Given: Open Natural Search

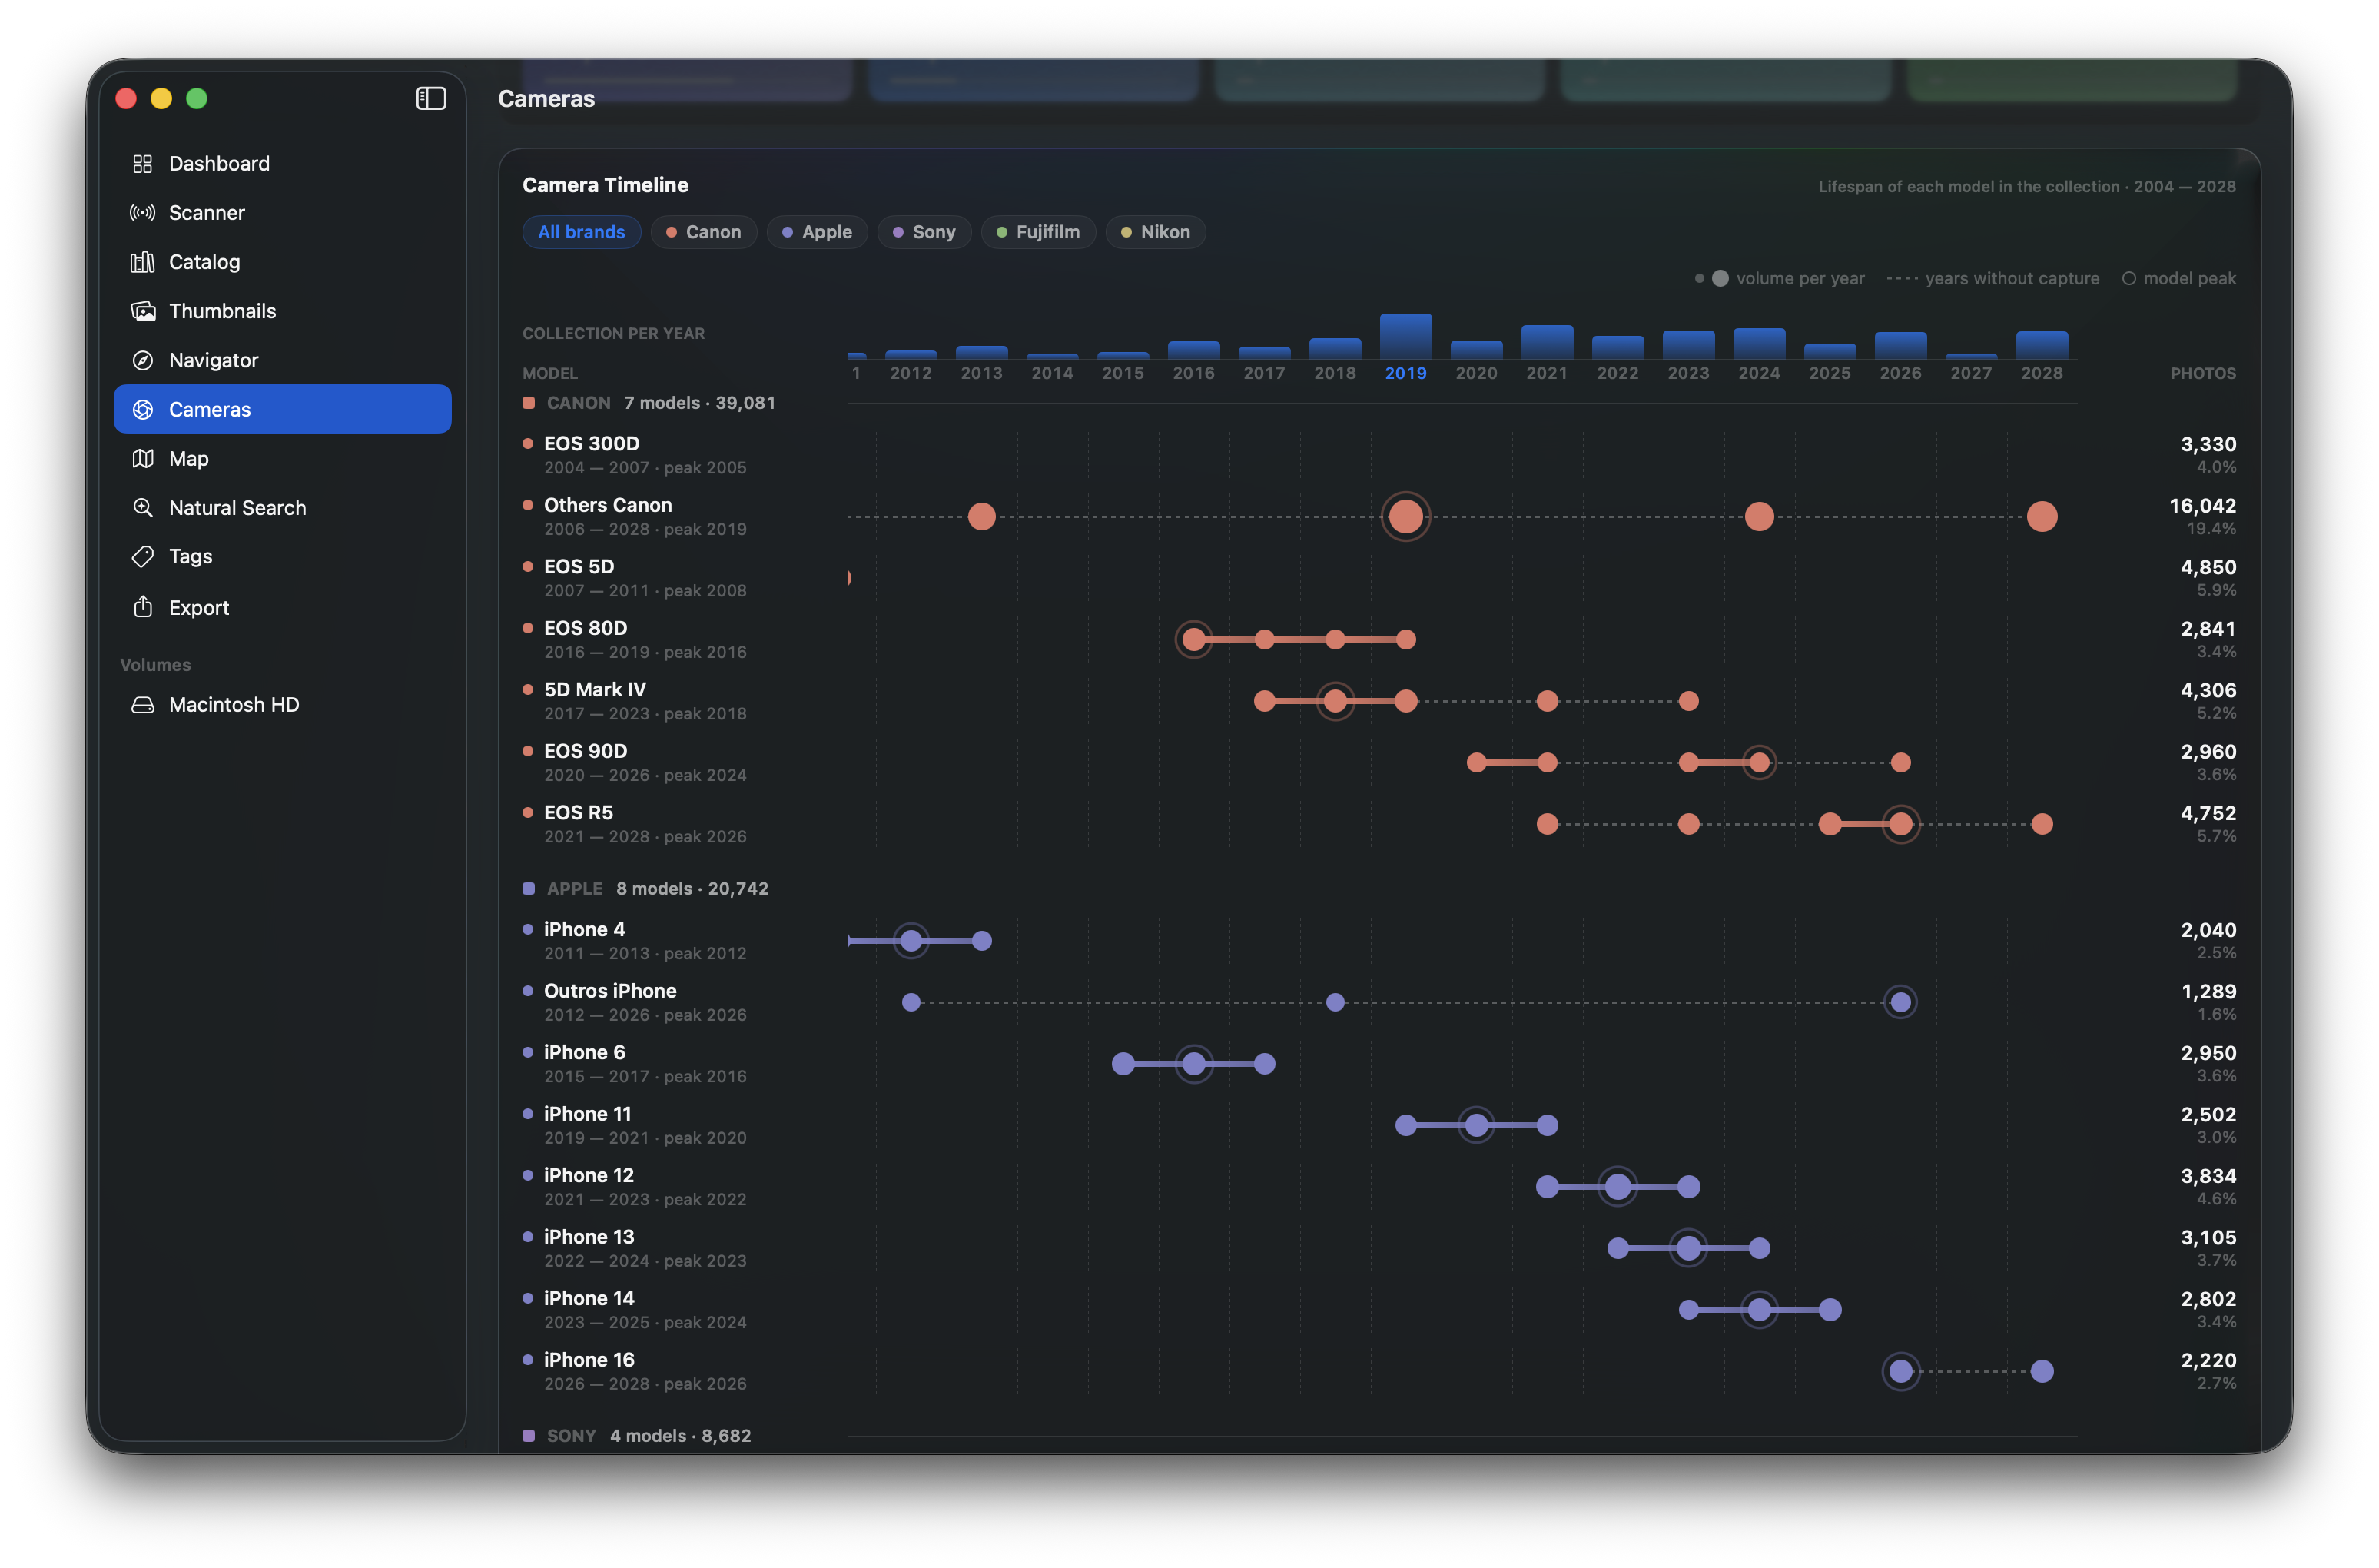Looking at the screenshot, I should 283,507.
